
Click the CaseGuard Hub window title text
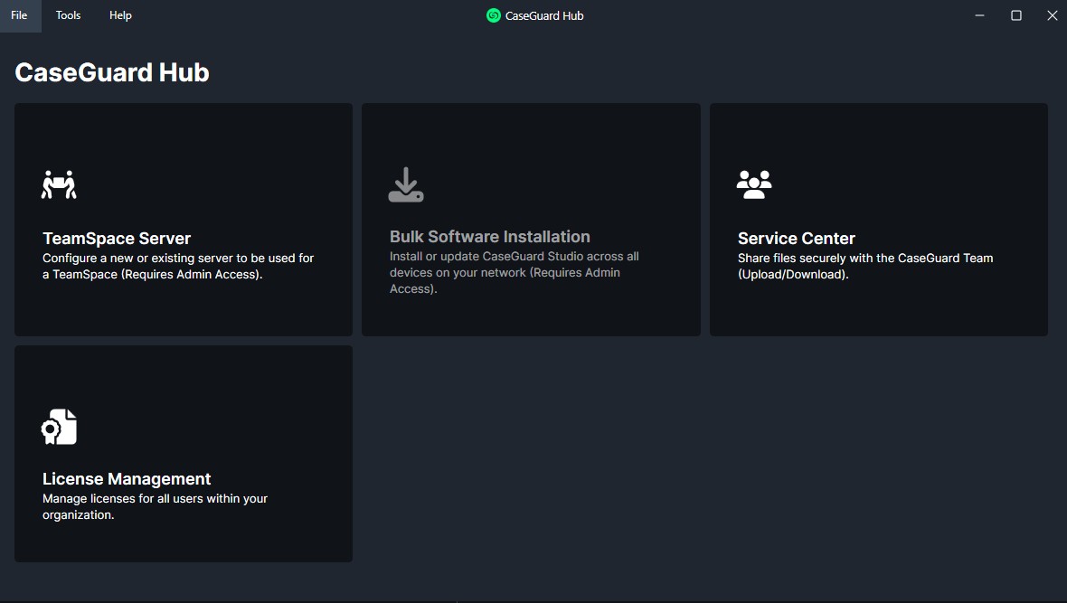click(x=544, y=15)
